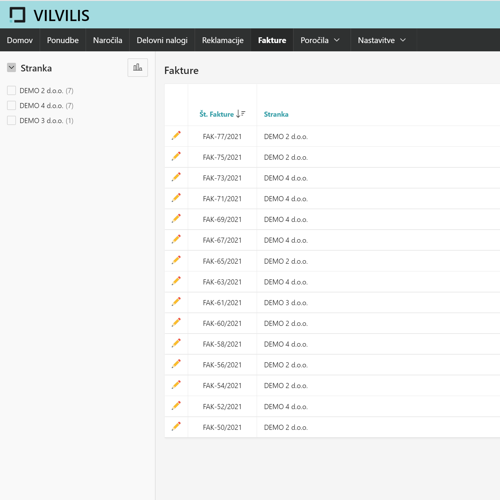Click the edit pencil for FAK-77/2021
Image resolution: width=500 pixels, height=500 pixels.
[x=176, y=136]
